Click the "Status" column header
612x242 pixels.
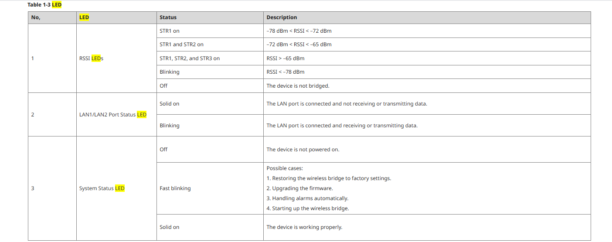click(x=168, y=17)
